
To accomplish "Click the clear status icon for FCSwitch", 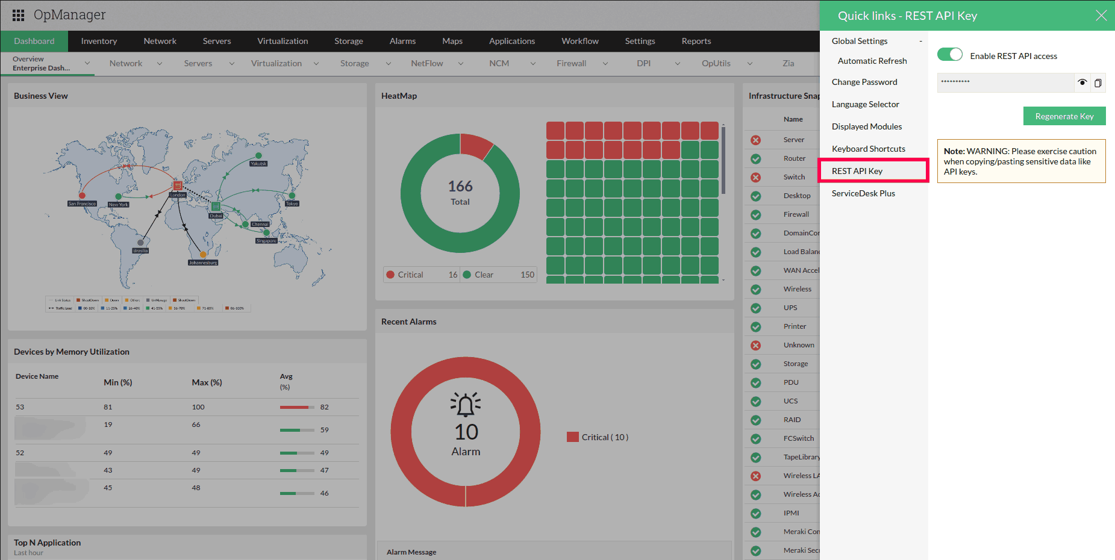I will [x=755, y=439].
